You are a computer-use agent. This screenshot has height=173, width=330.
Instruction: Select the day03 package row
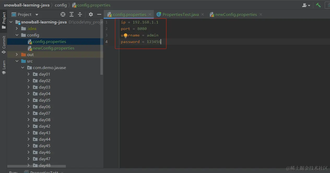tap(55, 87)
